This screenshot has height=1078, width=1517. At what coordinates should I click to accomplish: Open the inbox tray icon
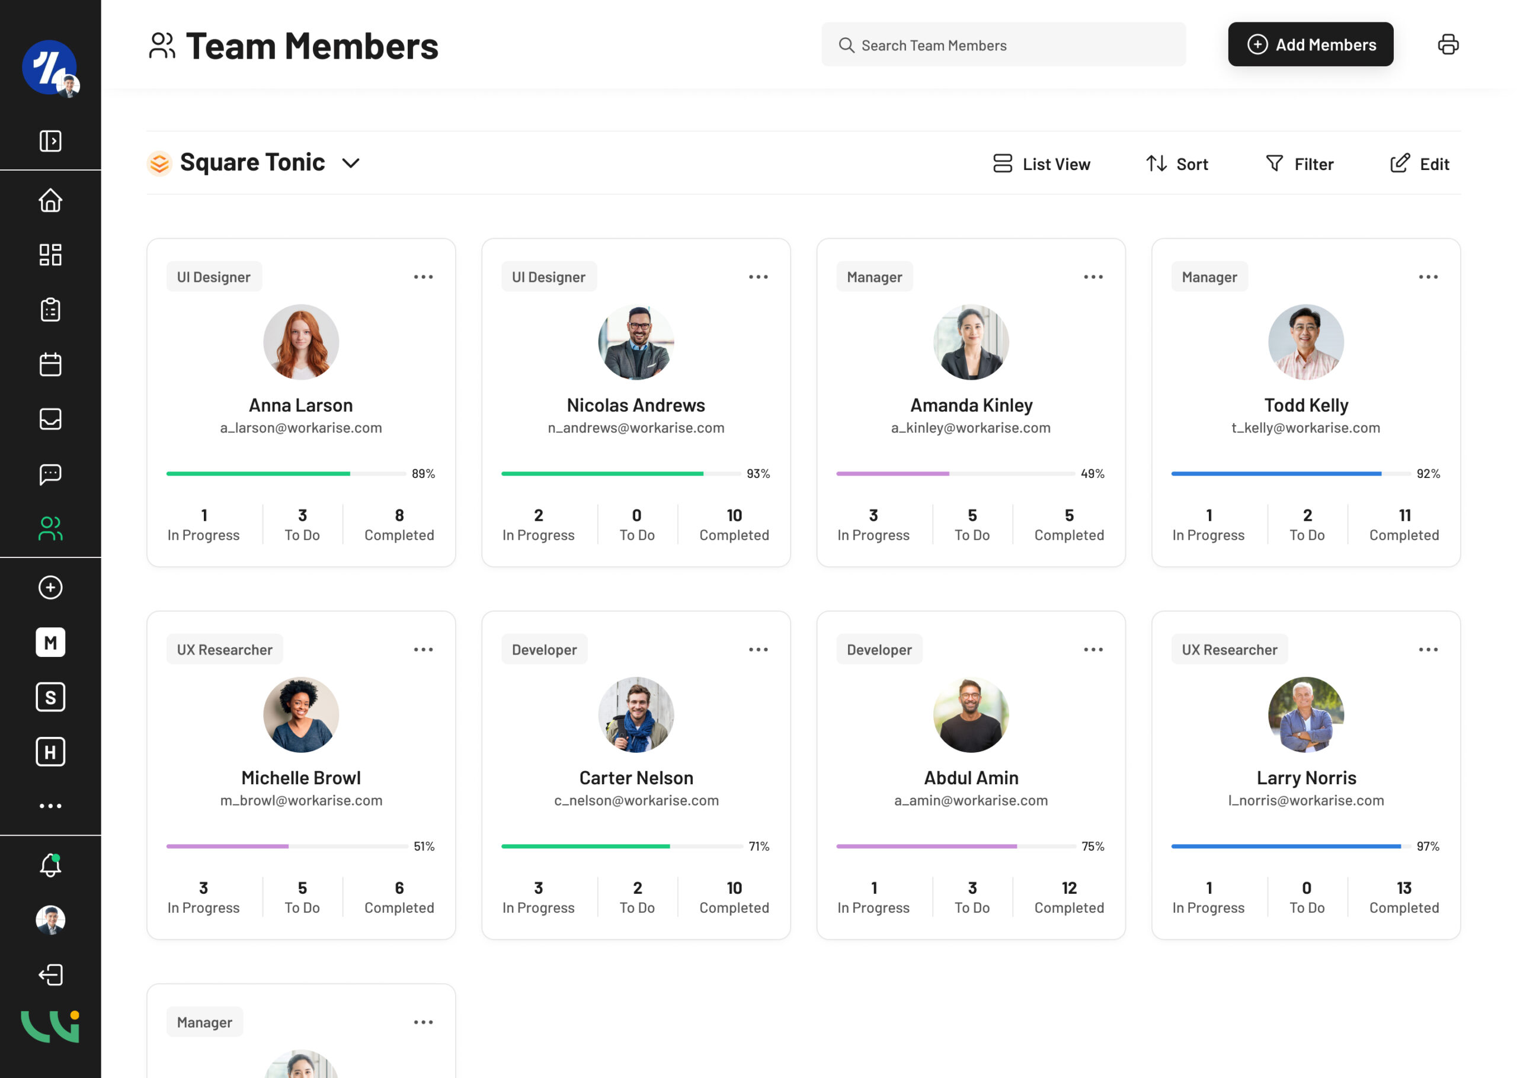[x=50, y=419]
